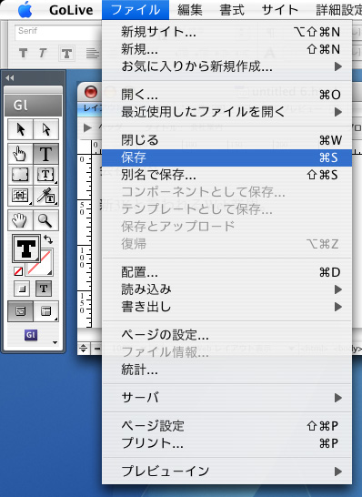Open the サーバ submenu
The width and height of the screenshot is (362, 497).
coord(226,398)
